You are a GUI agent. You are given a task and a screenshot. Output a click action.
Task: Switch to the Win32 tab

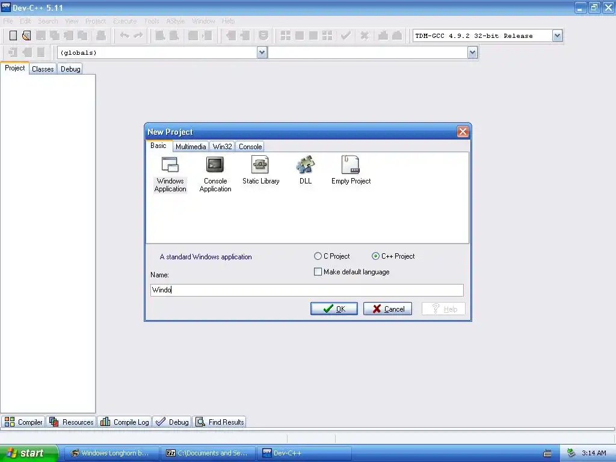(x=223, y=147)
